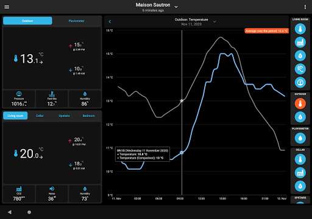Select the Living Room CO2 sidebar icon
The width and height of the screenshot is (312, 219).
300,43
